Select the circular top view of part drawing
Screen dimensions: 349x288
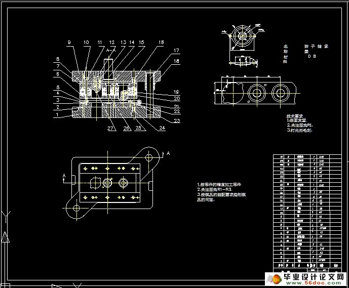coord(243,37)
